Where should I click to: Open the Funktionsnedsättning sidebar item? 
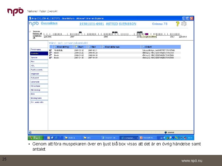(x=39, y=70)
